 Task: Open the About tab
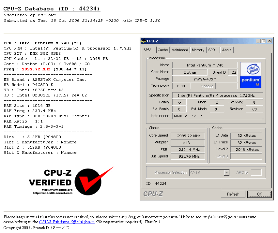(227, 50)
